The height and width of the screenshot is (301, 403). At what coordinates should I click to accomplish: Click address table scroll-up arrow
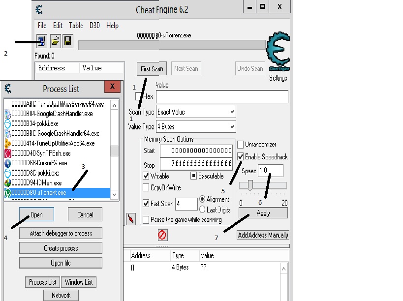click(x=284, y=269)
